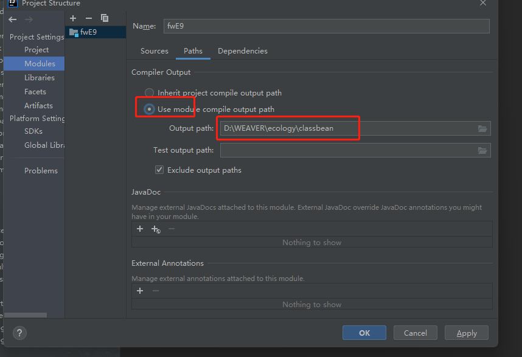This screenshot has height=357, width=522.
Task: Open Artifacts in Project Settings
Action: click(x=38, y=106)
